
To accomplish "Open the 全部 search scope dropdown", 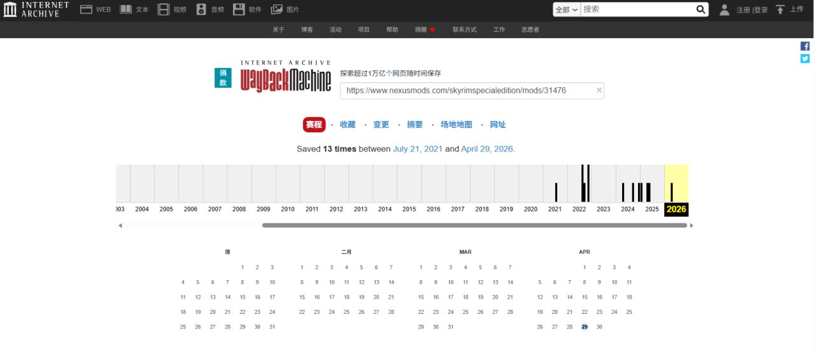I will click(567, 10).
